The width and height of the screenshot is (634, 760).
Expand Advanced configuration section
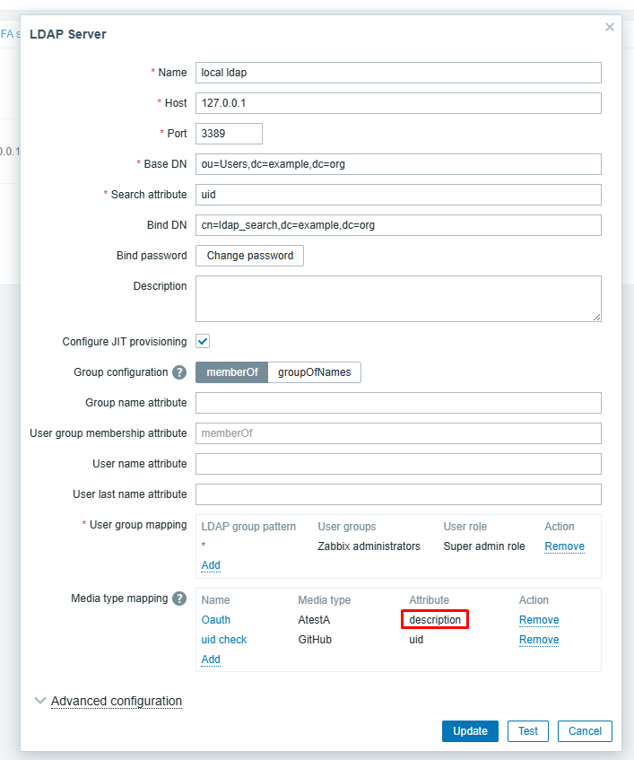pos(116,701)
